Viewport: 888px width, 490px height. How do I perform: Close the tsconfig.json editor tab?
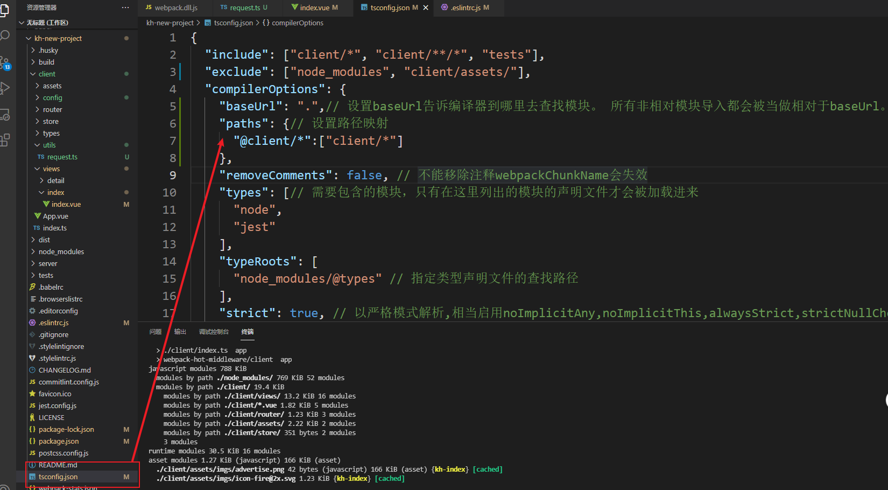pyautogui.click(x=426, y=8)
